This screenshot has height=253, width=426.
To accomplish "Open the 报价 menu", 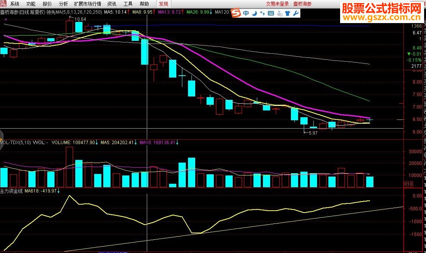I will point(47,4).
